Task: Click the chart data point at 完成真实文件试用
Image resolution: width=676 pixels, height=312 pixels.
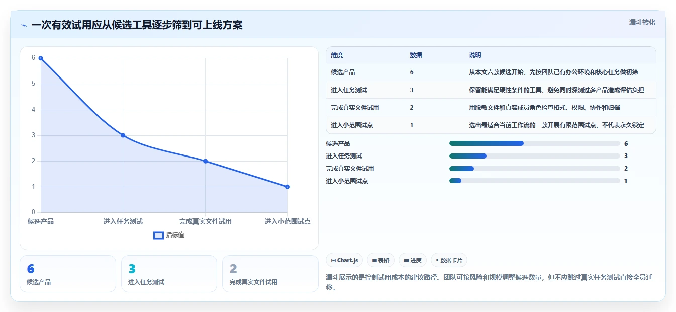Action: point(205,161)
